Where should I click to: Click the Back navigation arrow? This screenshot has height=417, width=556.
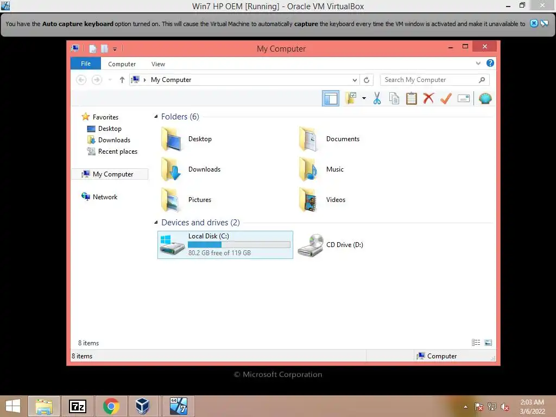click(x=81, y=80)
